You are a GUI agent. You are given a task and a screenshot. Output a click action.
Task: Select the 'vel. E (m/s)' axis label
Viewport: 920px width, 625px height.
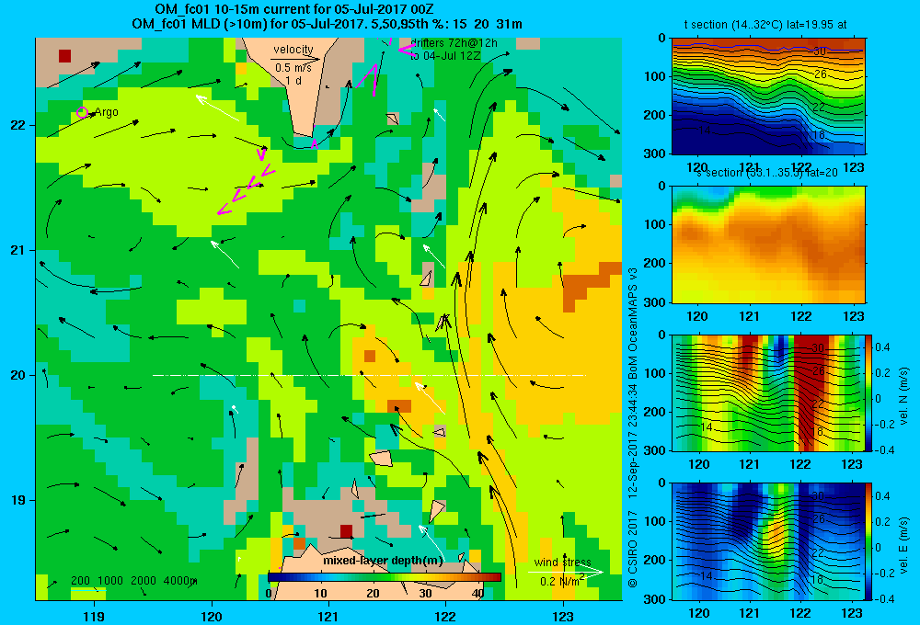(904, 545)
